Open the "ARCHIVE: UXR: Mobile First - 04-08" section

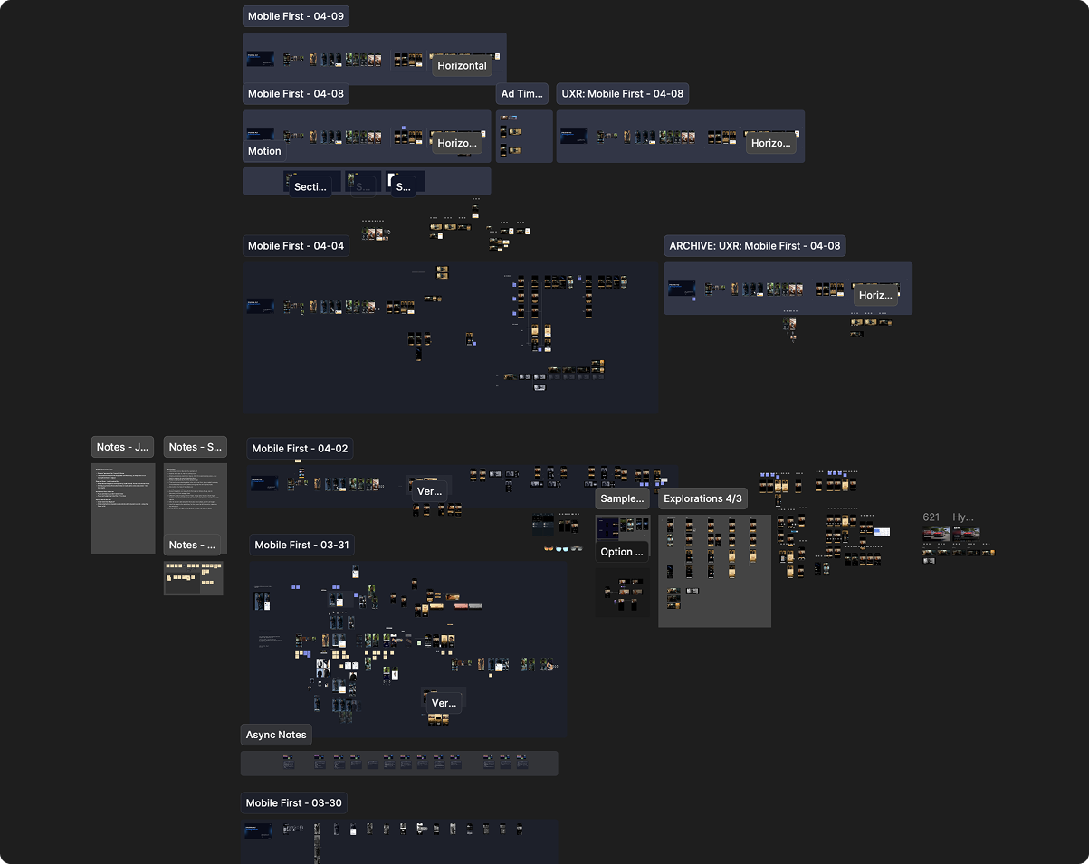click(x=755, y=245)
